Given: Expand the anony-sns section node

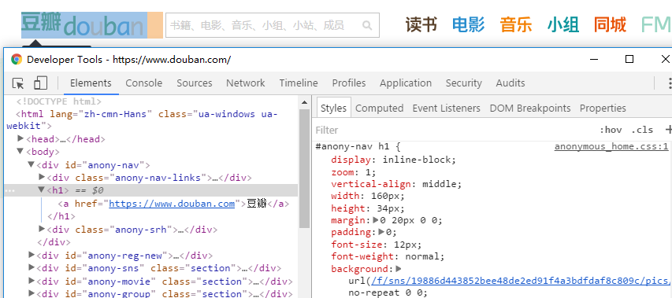Looking at the screenshot, I should pyautogui.click(x=32, y=268).
